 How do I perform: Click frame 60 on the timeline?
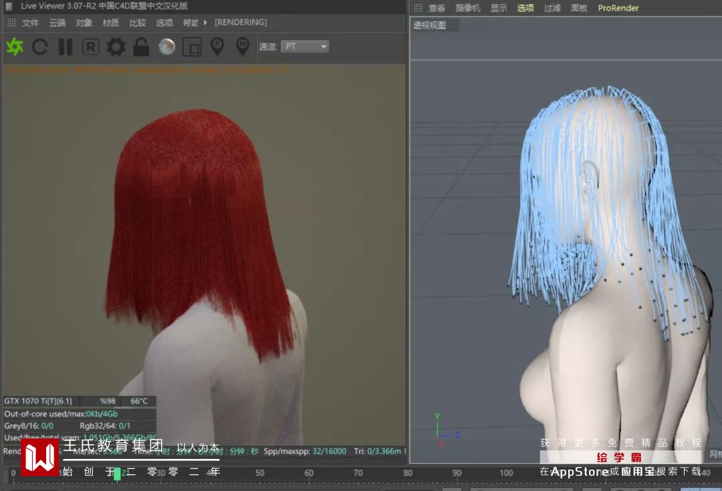click(x=308, y=472)
